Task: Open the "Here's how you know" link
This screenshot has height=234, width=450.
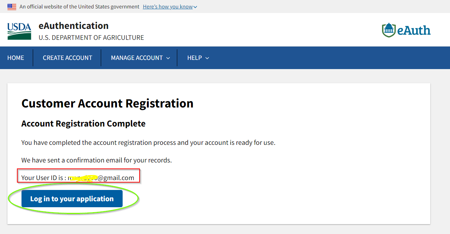Action: click(168, 7)
